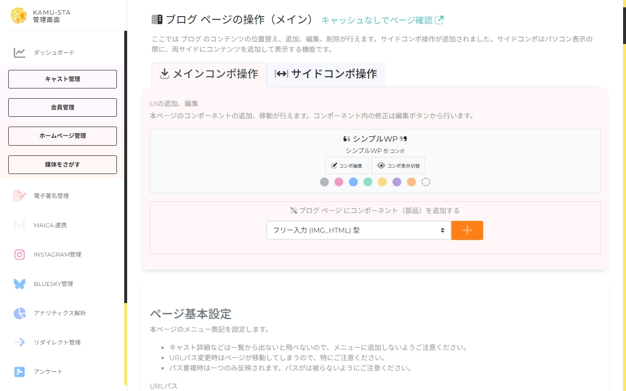The image size is (626, 391).
Task: Click the sidebar vertical scrollbar
Action: click(x=126, y=166)
